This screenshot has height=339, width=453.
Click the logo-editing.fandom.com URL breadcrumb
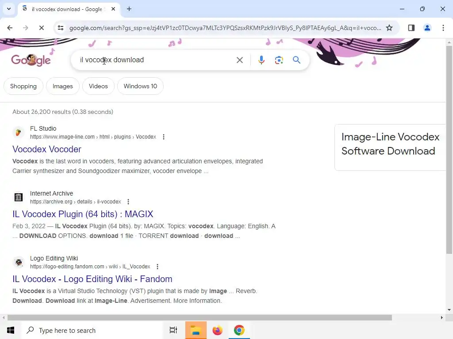pyautogui.click(x=90, y=267)
